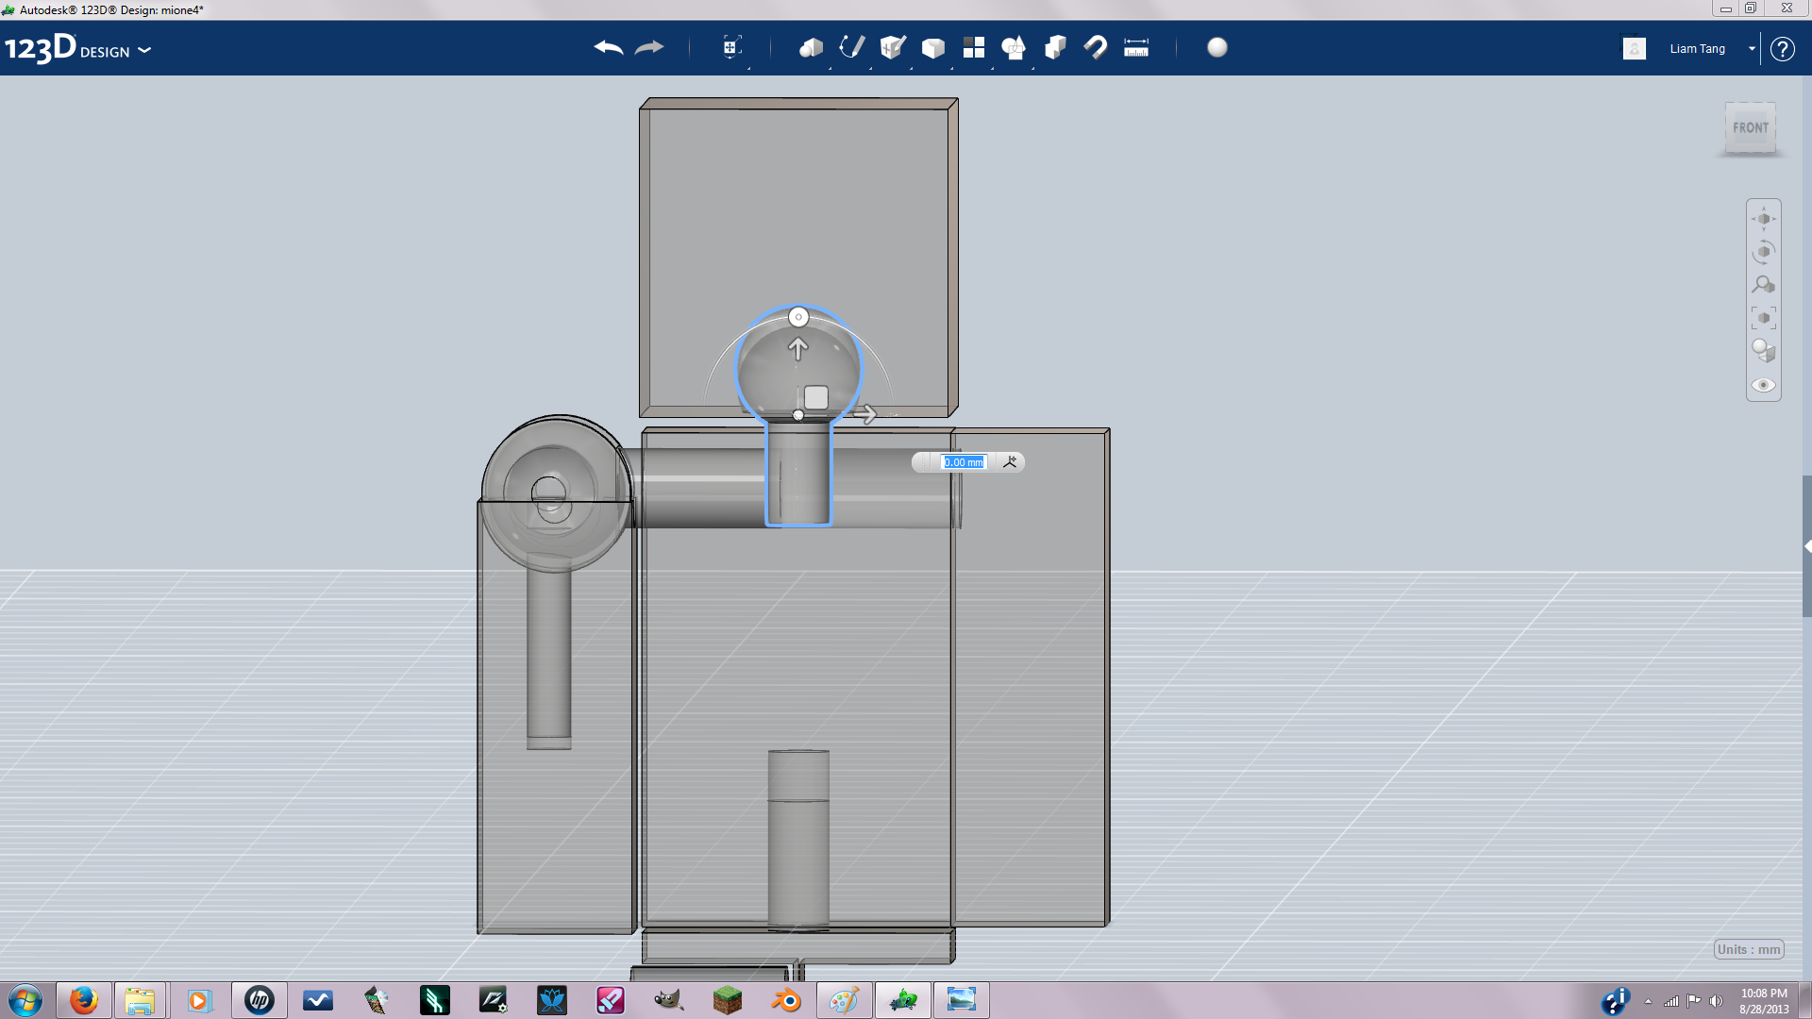Open the Paint palette taskbar app
1812x1019 pixels.
coord(844,1000)
